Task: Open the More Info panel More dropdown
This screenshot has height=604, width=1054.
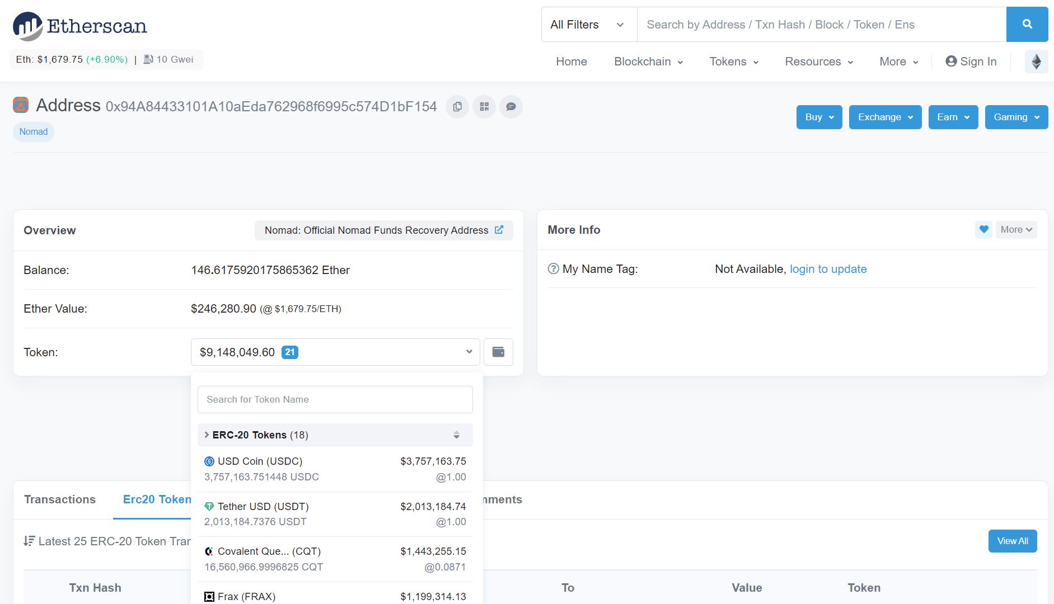Action: [x=1016, y=229]
